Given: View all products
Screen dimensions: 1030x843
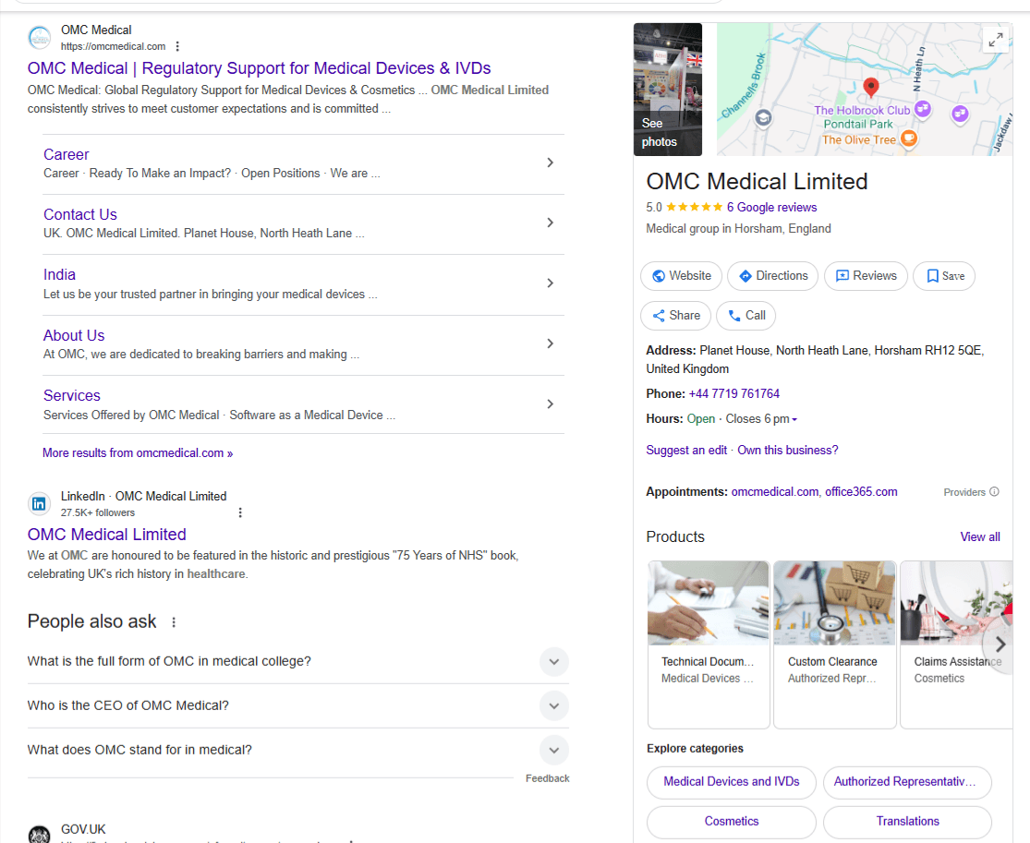Looking at the screenshot, I should point(979,537).
